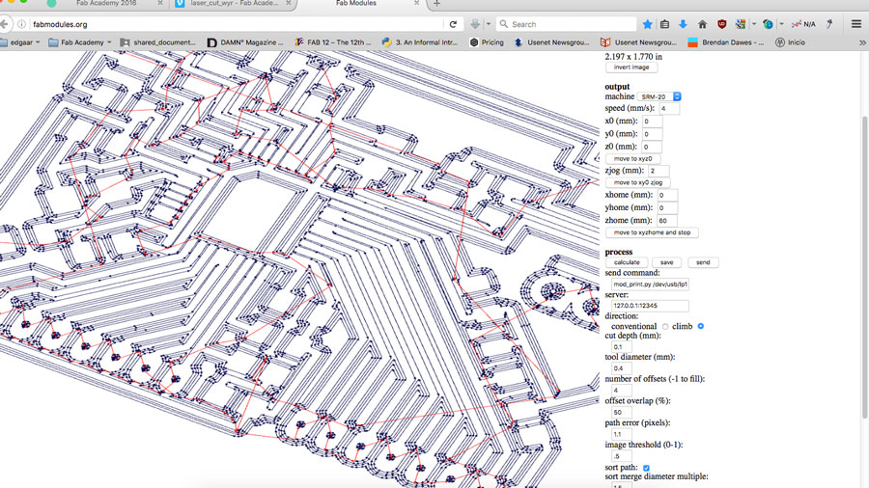The image size is (869, 488).
Task: Edit the image threshold field
Action: coord(621,456)
